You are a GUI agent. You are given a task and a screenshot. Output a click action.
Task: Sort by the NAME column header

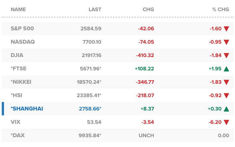point(18,10)
